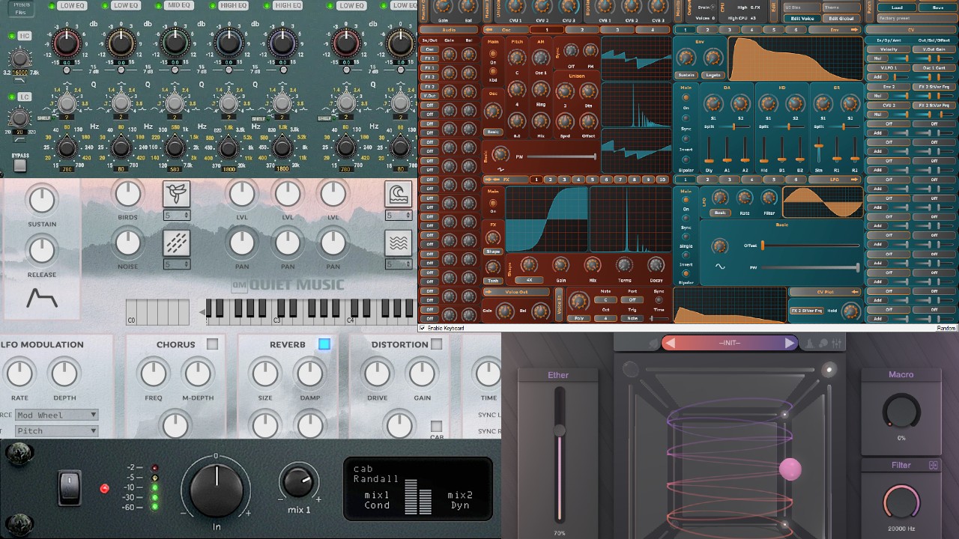The height and width of the screenshot is (539, 959).
Task: Switch to oscillator tab 4
Action: coord(651,30)
